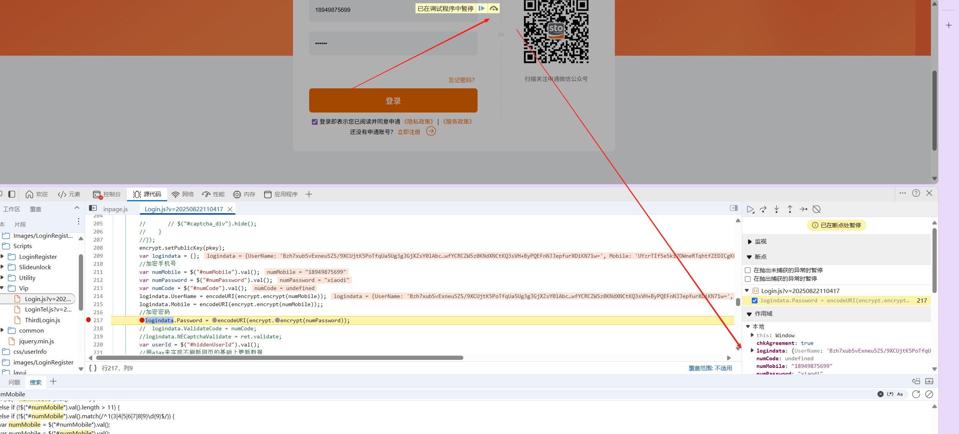This screenshot has height=434, width=959.
Task: Deactivate all breakpoints icon
Action: [x=817, y=209]
